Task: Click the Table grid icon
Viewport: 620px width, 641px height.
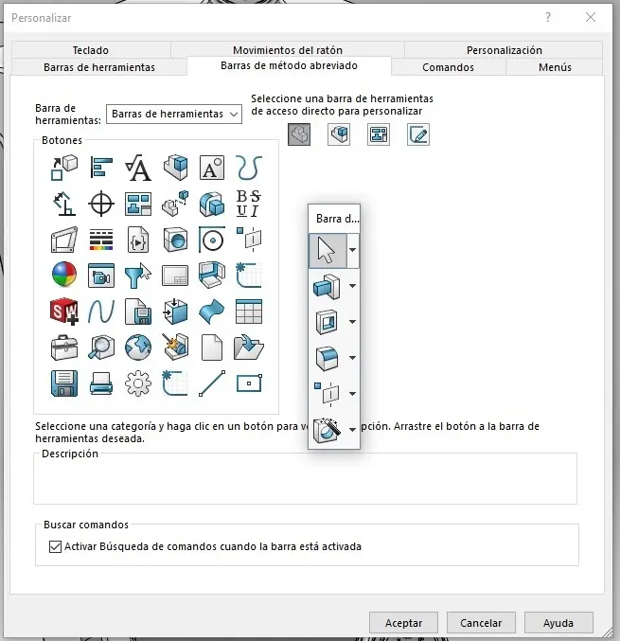Action: (x=249, y=312)
